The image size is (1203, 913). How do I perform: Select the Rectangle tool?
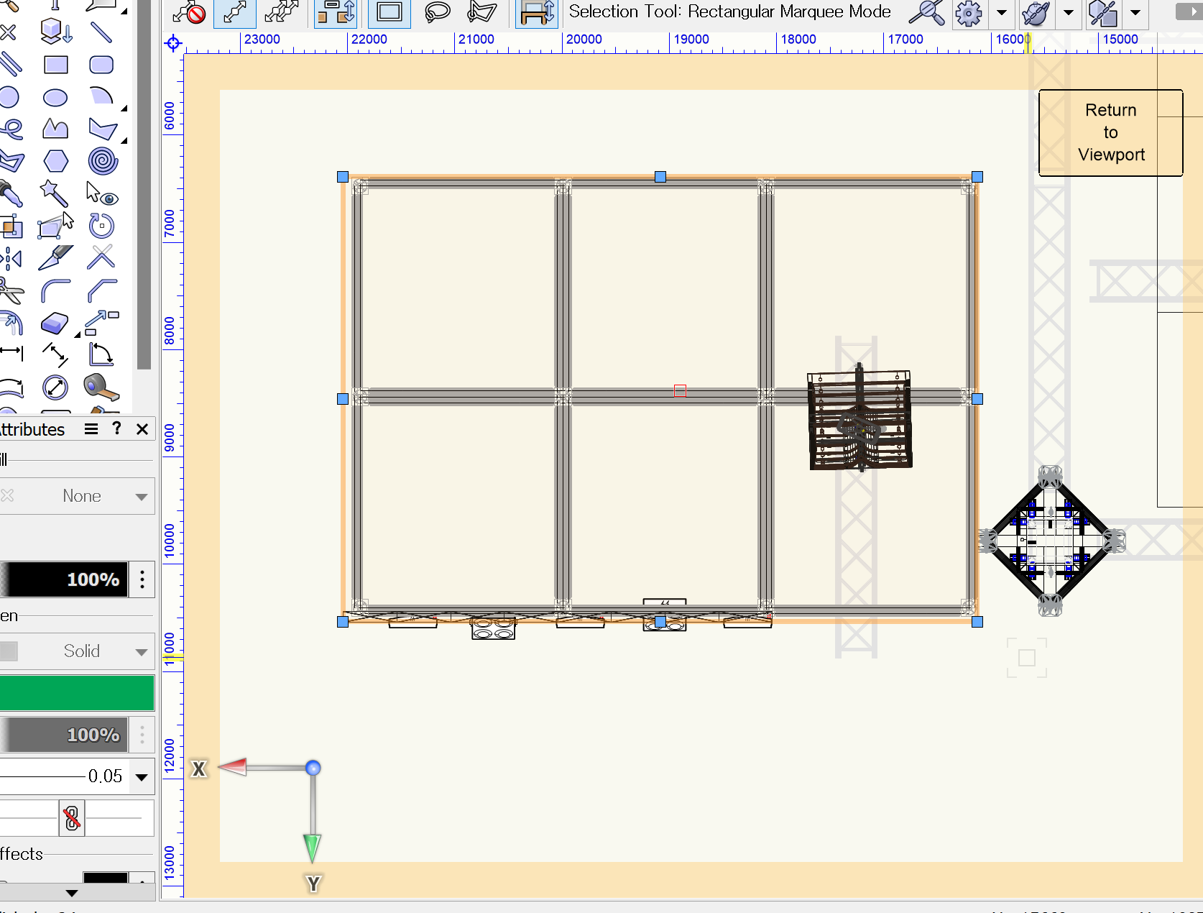pyautogui.click(x=56, y=65)
